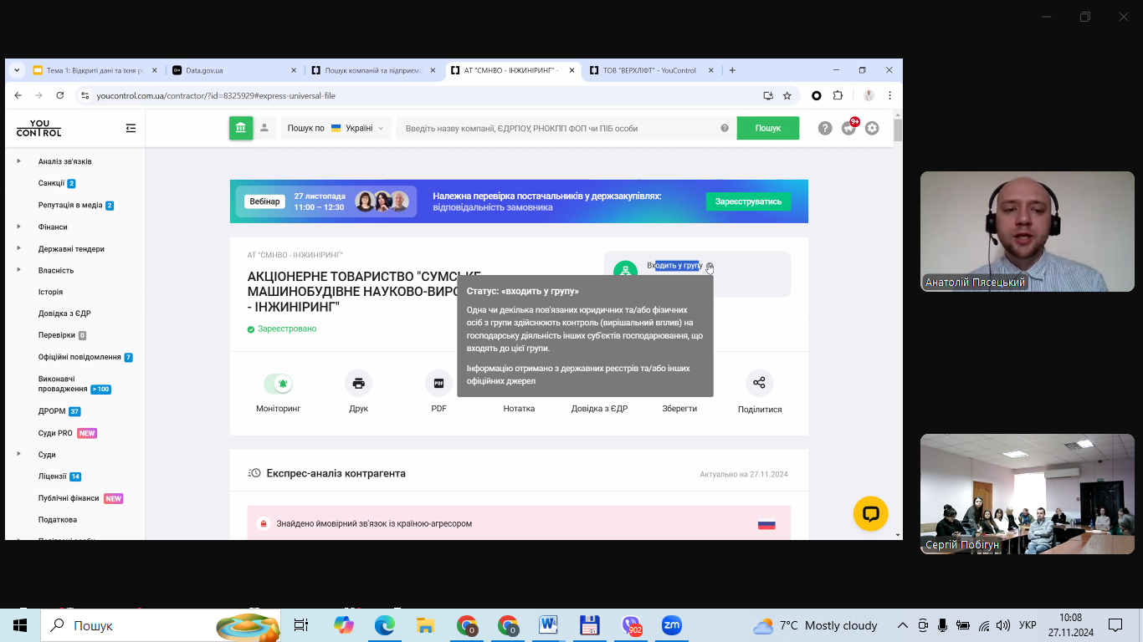Collapse the left sidebar menu toggle
The height and width of the screenshot is (642, 1143).
[x=131, y=129]
